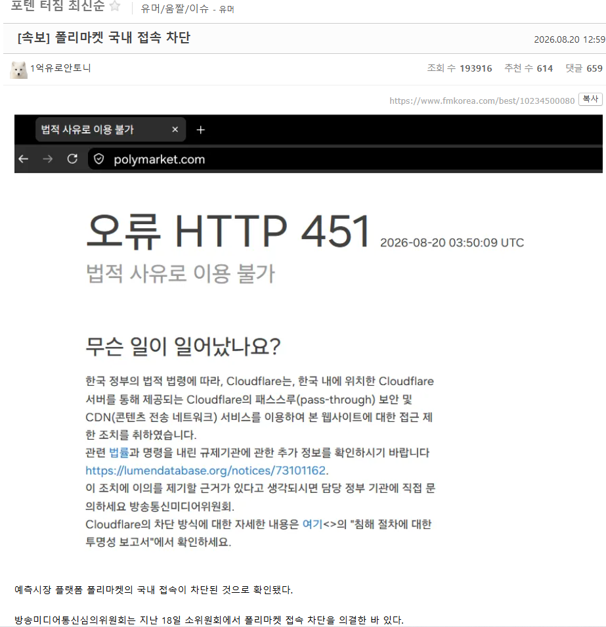The image size is (606, 627).
Task: Click the reload page icon
Action: (72, 159)
